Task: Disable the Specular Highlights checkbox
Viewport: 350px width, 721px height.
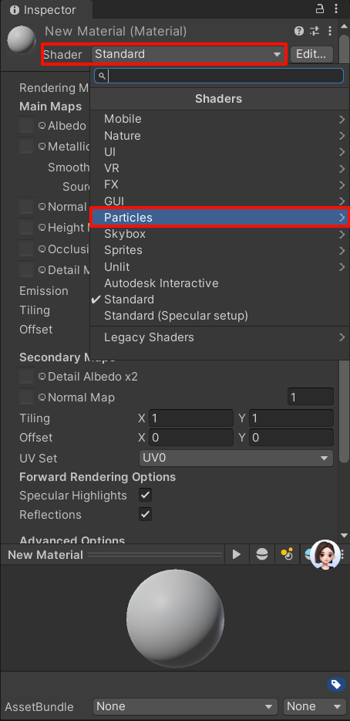Action: pyautogui.click(x=145, y=496)
